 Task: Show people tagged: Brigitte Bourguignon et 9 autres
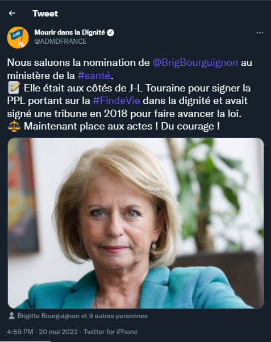(x=82, y=316)
